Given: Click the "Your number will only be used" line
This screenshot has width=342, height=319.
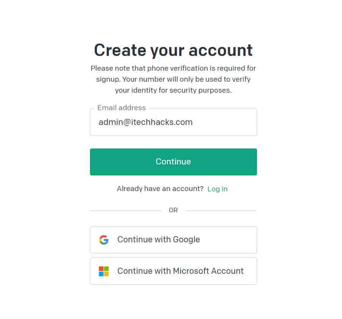Looking at the screenshot, I should click(x=173, y=79).
